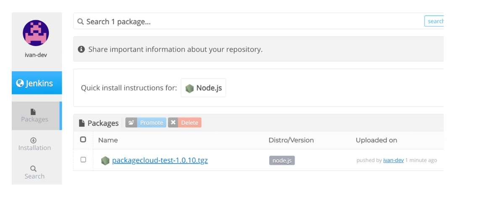Click the info icon in repository notice
This screenshot has height=222, width=504.
point(81,50)
